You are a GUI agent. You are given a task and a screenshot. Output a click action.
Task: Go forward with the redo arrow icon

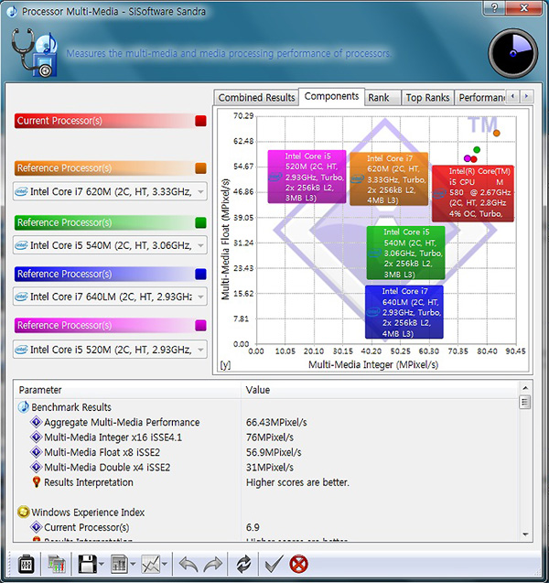coord(212,565)
